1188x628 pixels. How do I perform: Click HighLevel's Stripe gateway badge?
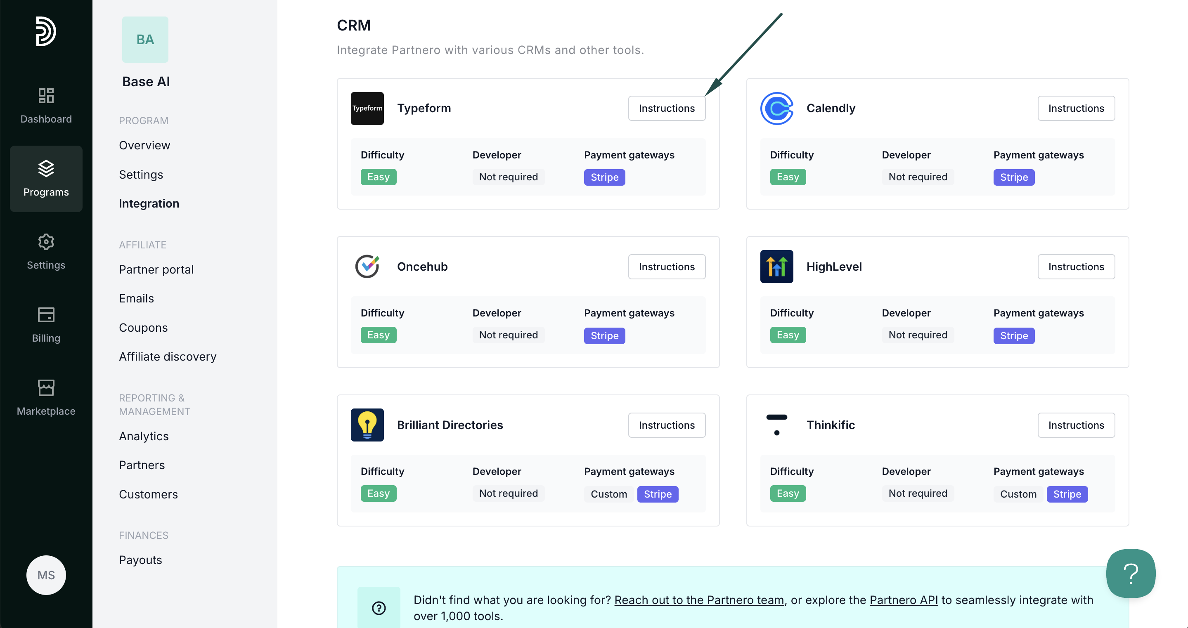[x=1014, y=336]
